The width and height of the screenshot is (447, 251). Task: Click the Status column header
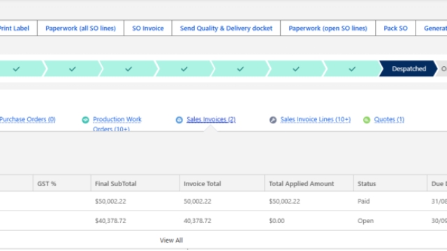click(x=390, y=183)
